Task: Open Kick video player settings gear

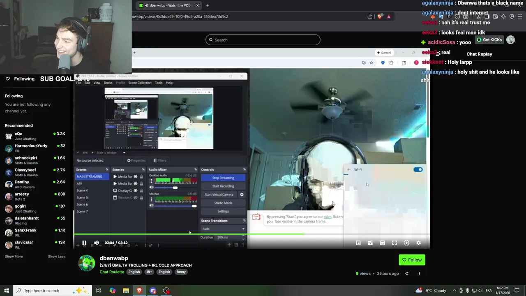Action: tap(418, 243)
